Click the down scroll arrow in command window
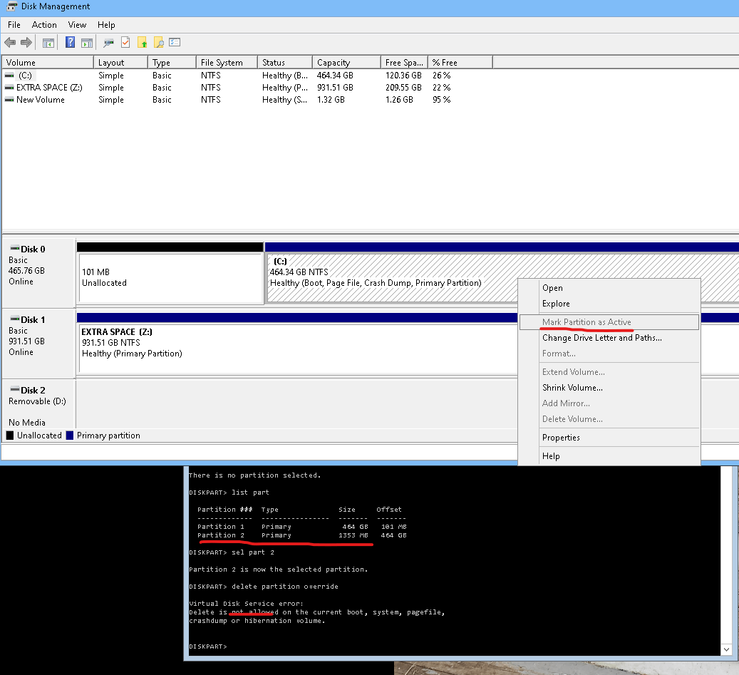The width and height of the screenshot is (739, 675). coord(727,649)
